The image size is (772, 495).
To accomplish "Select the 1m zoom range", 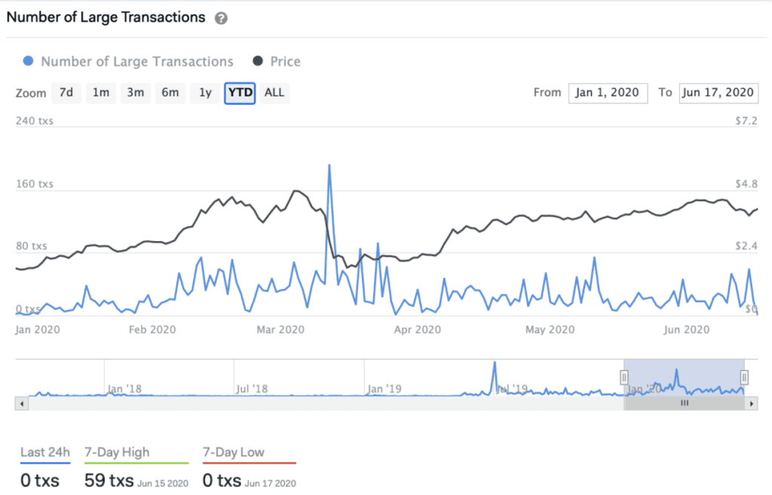I will click(101, 93).
